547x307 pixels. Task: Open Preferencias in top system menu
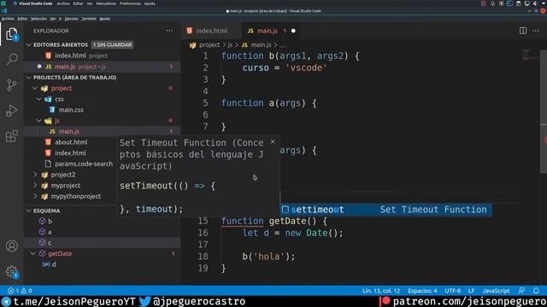tap(130, 3)
